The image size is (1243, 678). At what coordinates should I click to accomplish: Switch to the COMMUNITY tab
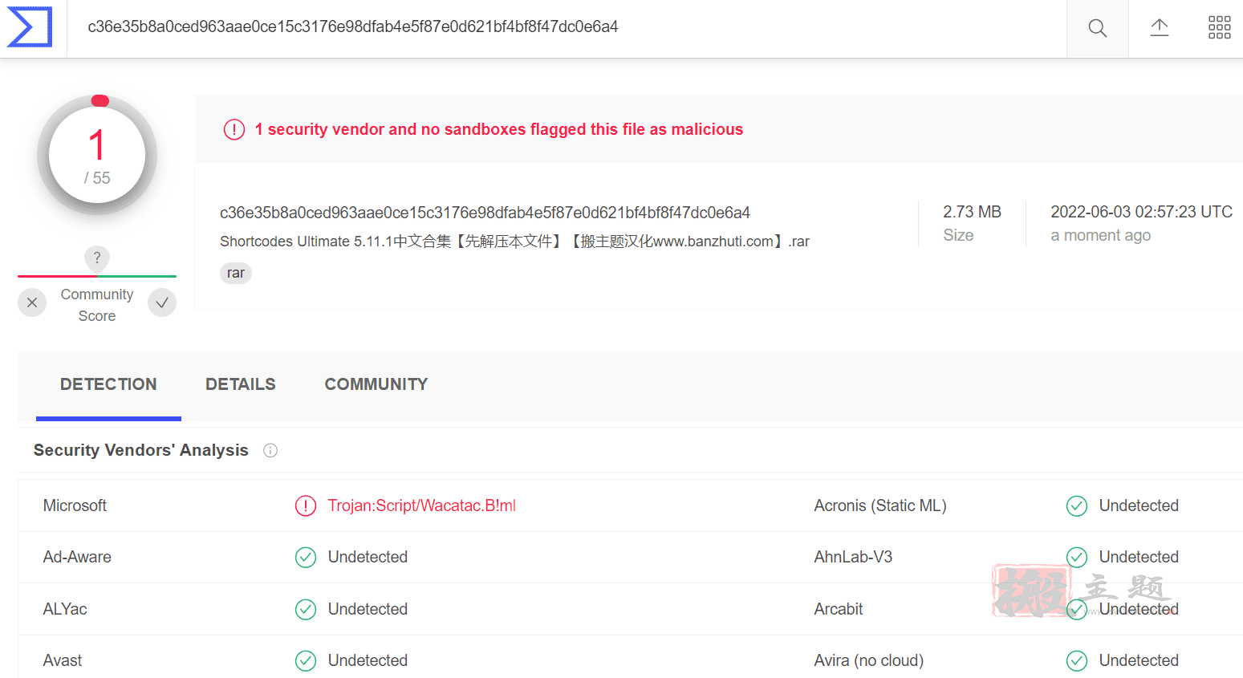376,384
